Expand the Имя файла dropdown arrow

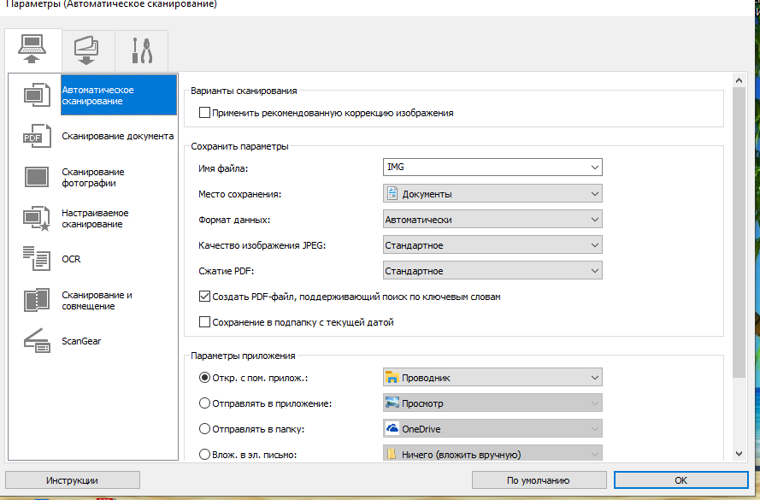point(595,168)
